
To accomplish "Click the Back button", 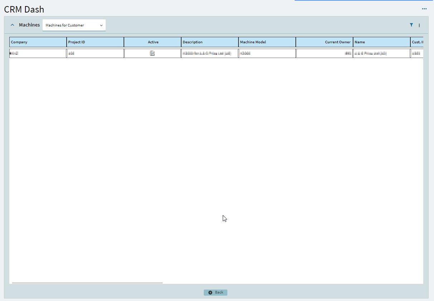I will coord(216,292).
